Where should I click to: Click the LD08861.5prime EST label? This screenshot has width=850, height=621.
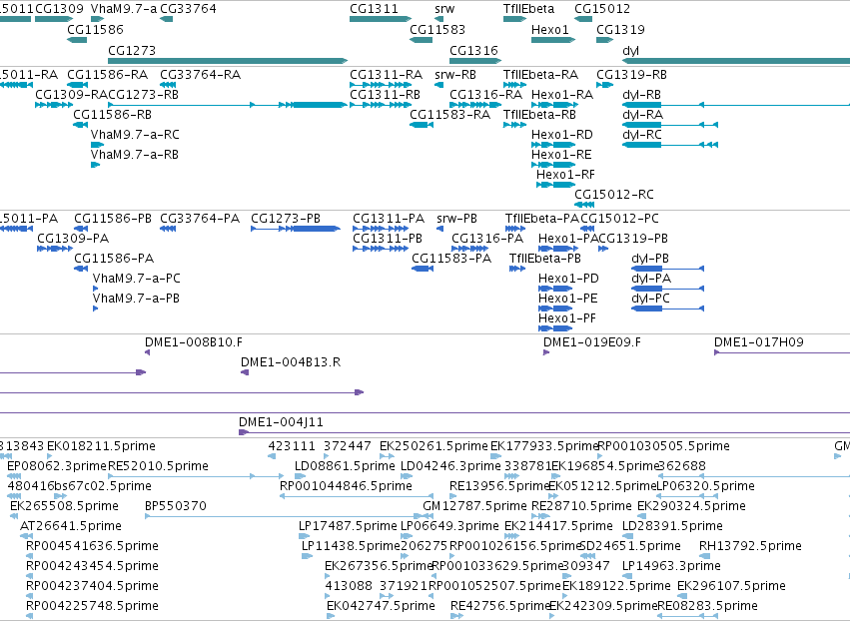(x=345, y=466)
